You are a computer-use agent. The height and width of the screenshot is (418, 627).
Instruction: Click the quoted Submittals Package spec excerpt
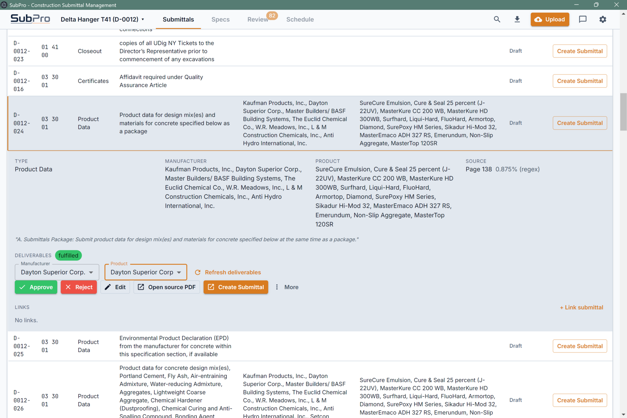187,239
